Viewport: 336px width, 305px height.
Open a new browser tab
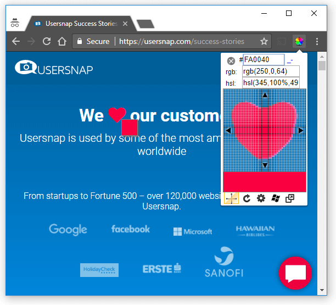pyautogui.click(x=145, y=24)
